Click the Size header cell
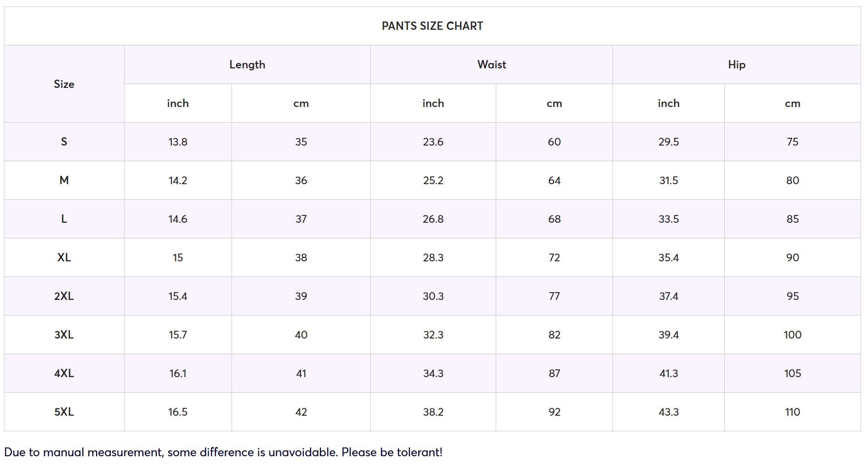864x466 pixels. [x=64, y=84]
